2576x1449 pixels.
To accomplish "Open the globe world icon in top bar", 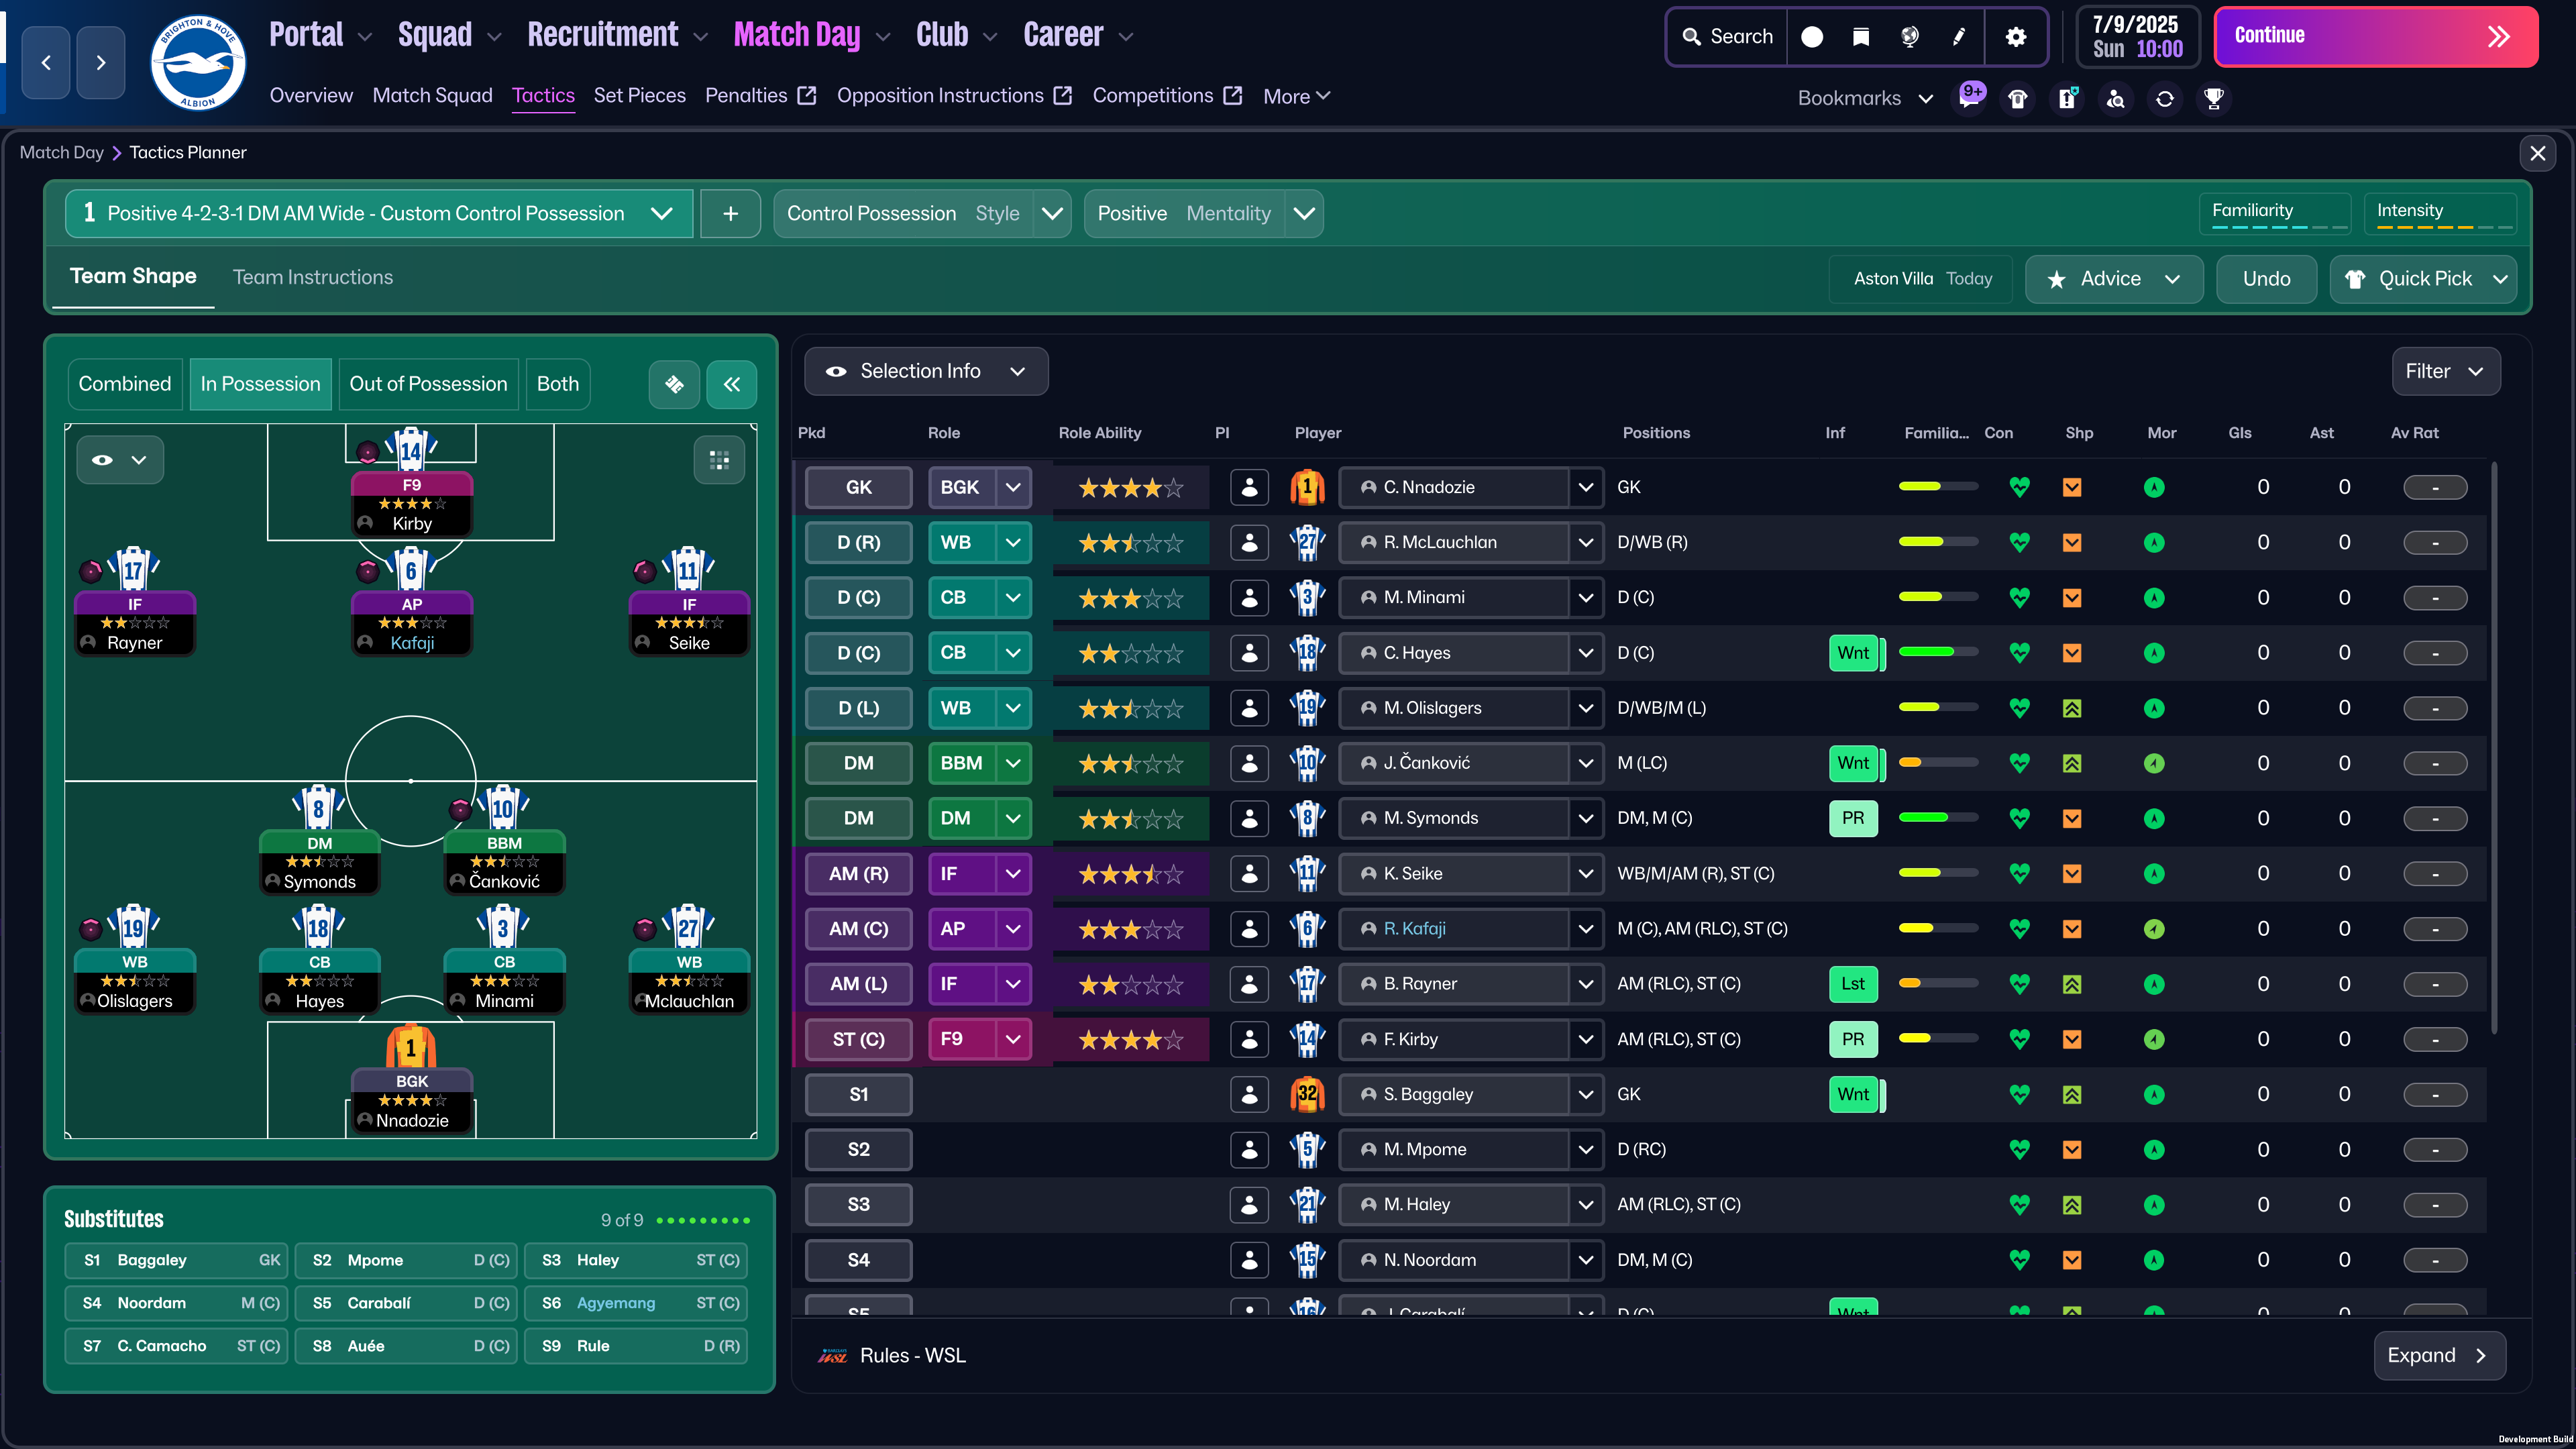I will click(1909, 37).
